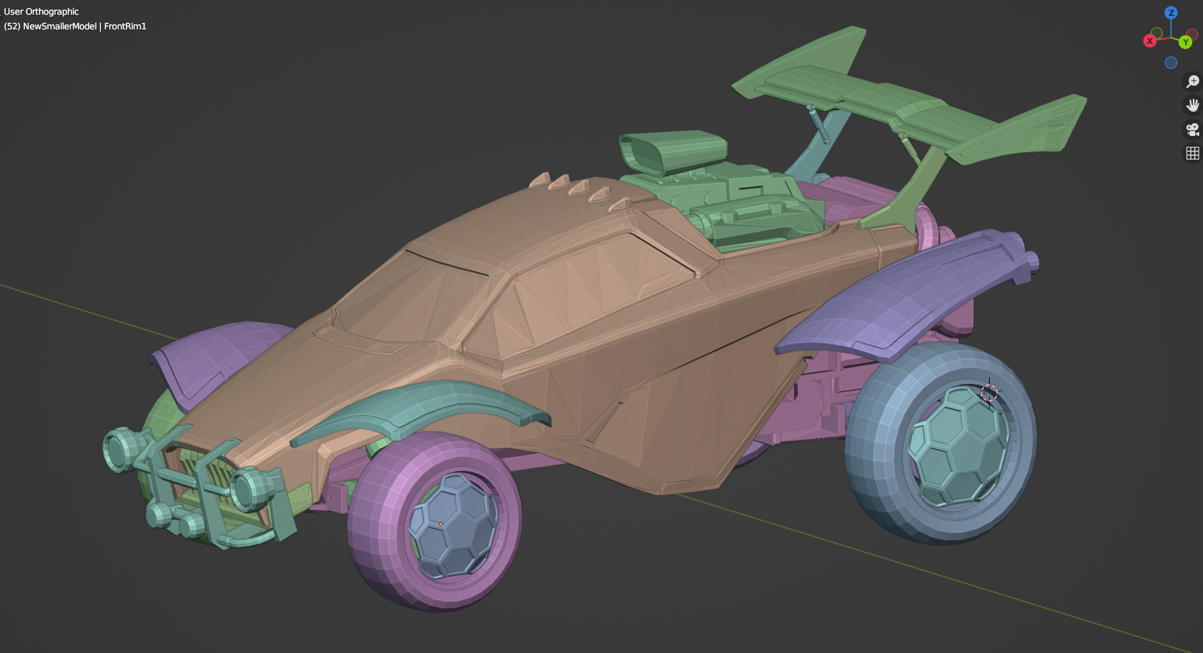Select the zoom magnifier icon in the viewport sidebar
The image size is (1203, 653).
tap(1192, 81)
